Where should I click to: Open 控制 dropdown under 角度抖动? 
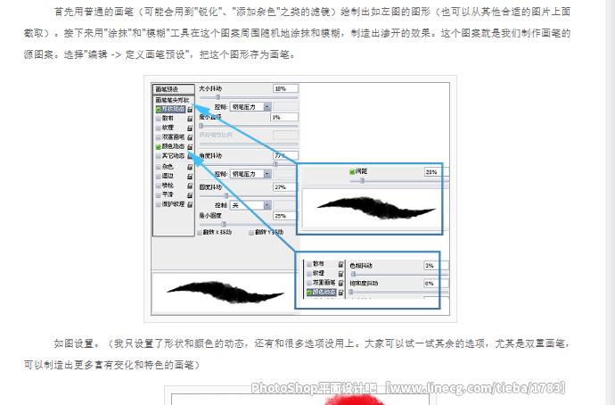[x=250, y=174]
